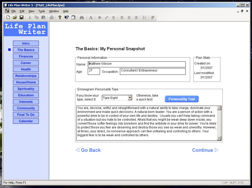252x188 pixels.
Task: Click the Go Back link
Action: tap(88, 150)
